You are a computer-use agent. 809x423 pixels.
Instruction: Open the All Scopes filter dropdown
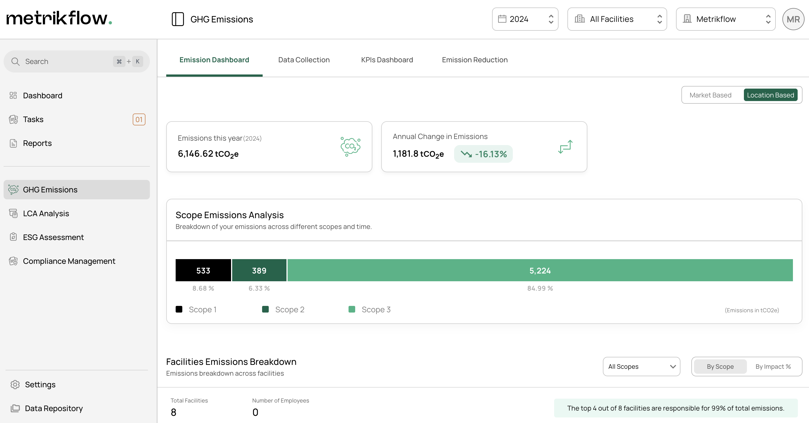coord(641,367)
